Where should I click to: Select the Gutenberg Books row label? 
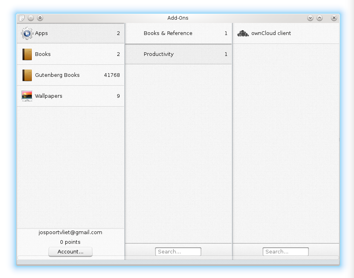57,75
